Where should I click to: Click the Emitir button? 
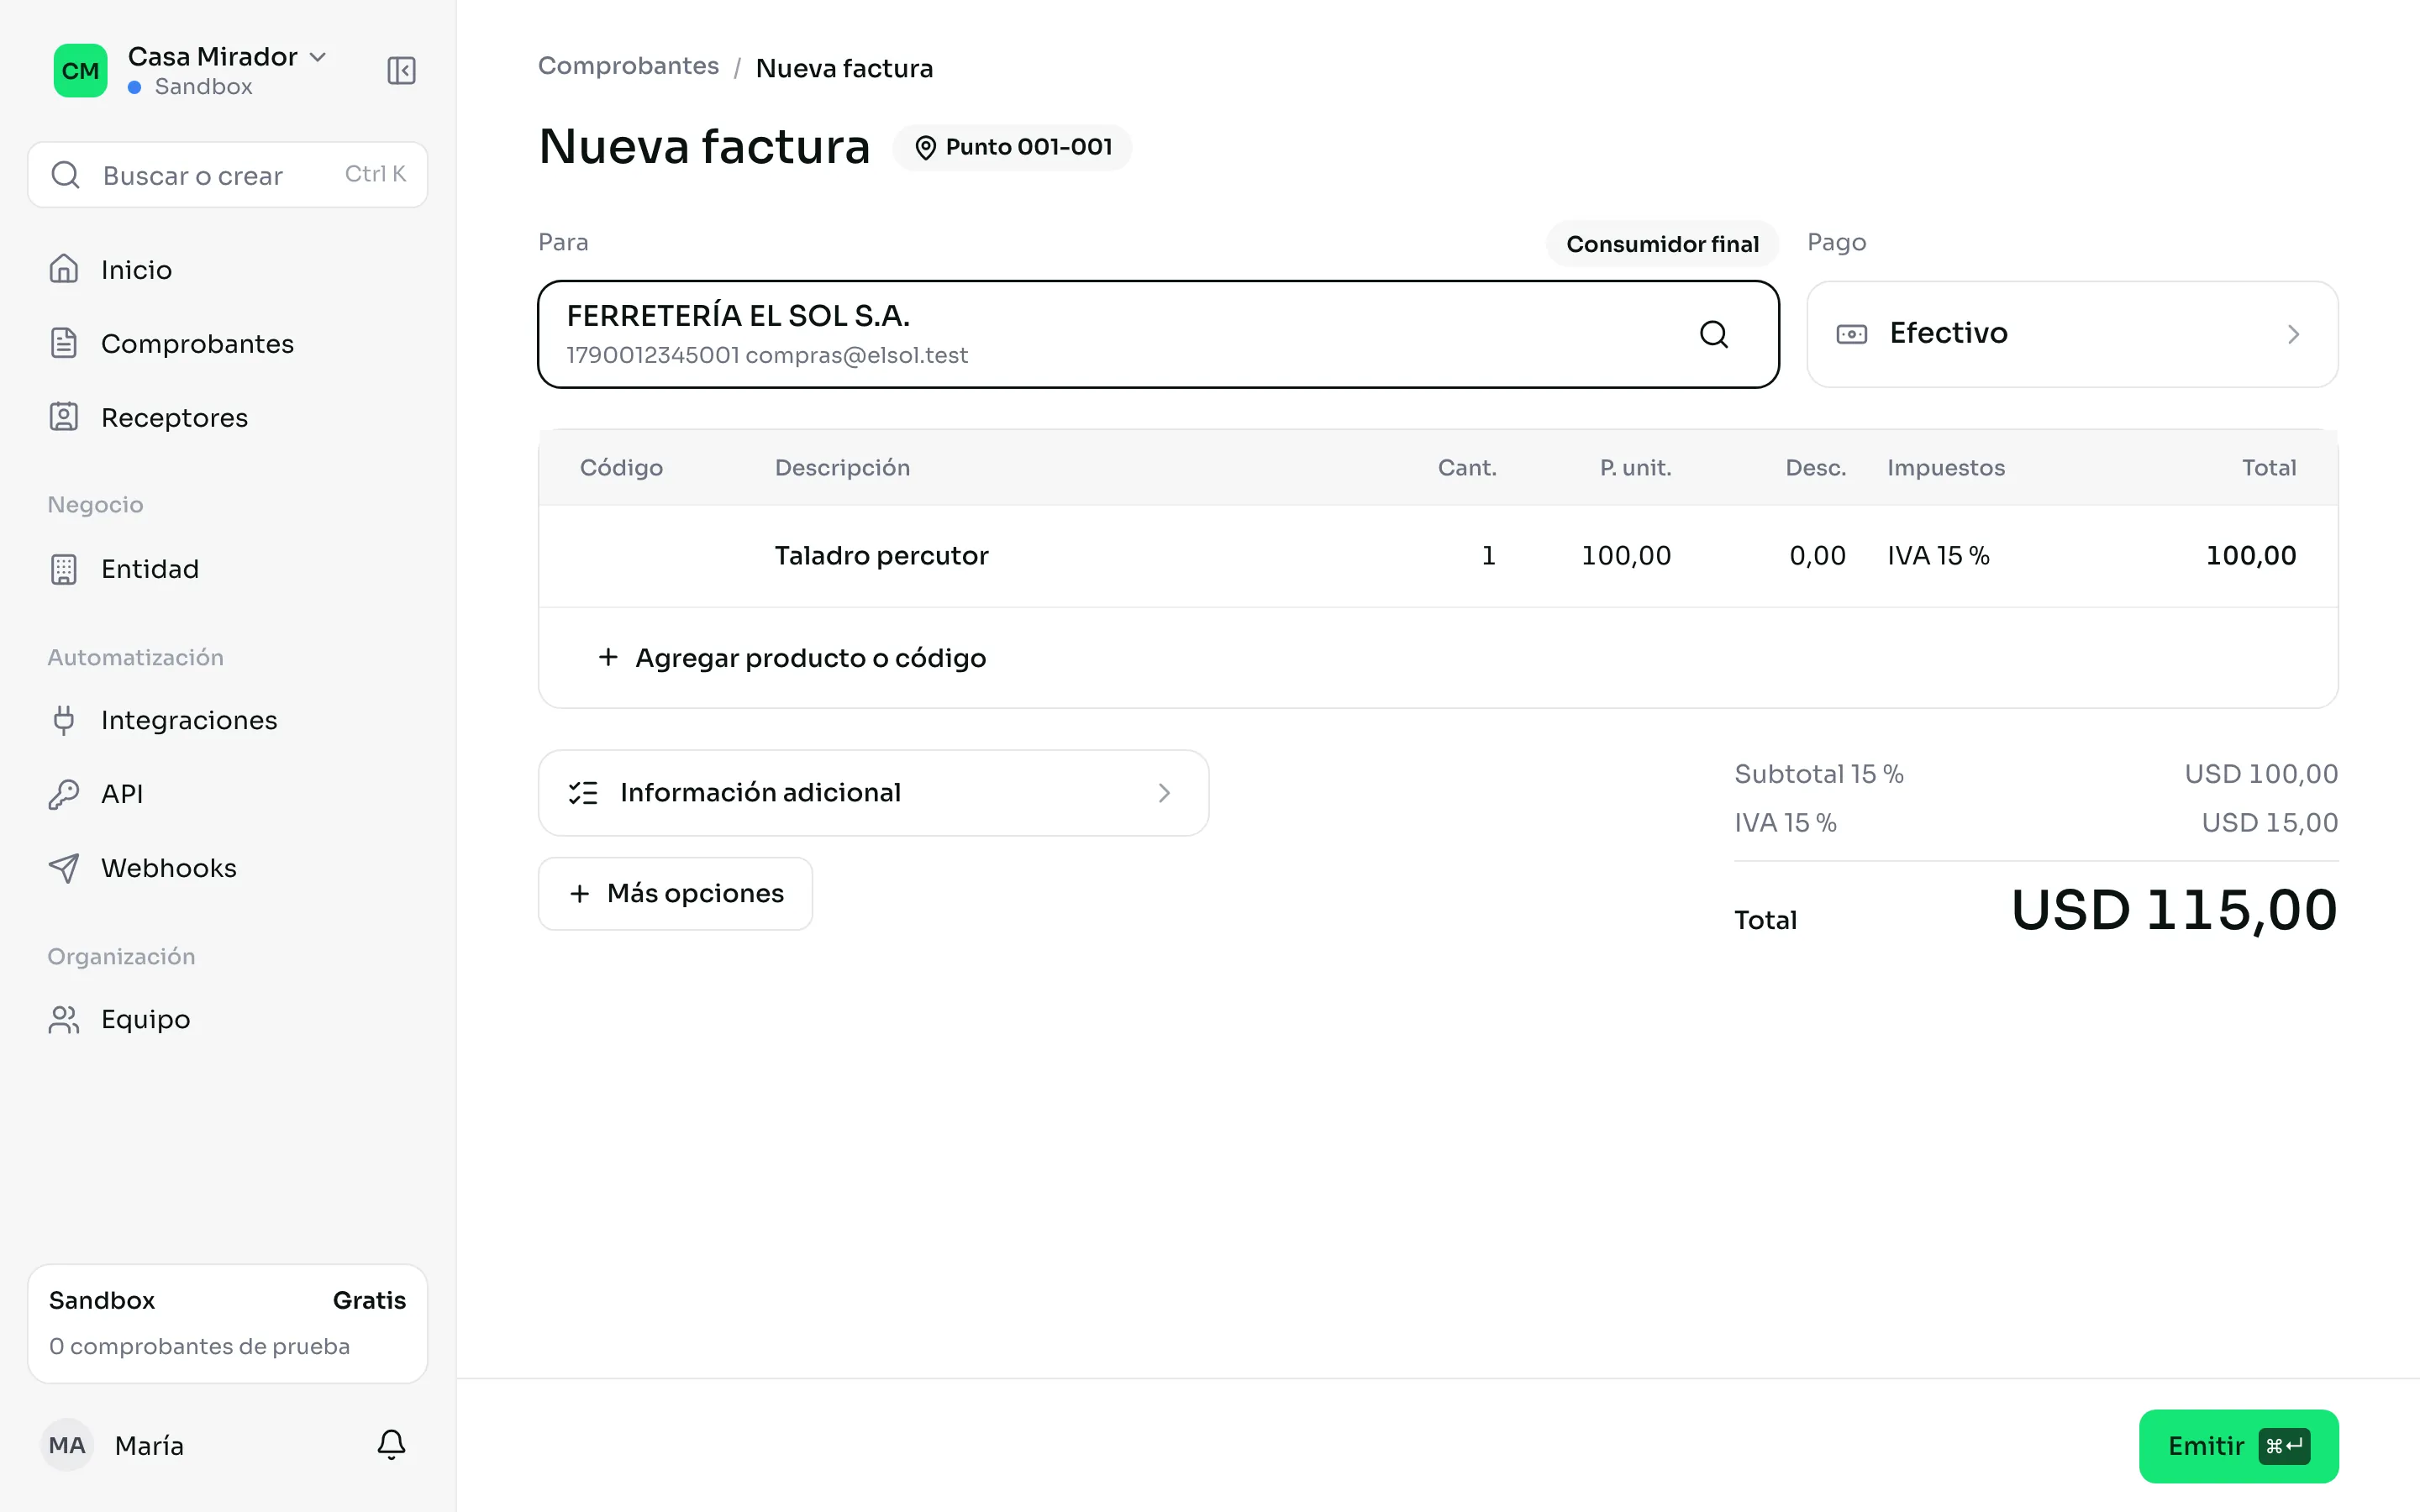(2238, 1446)
